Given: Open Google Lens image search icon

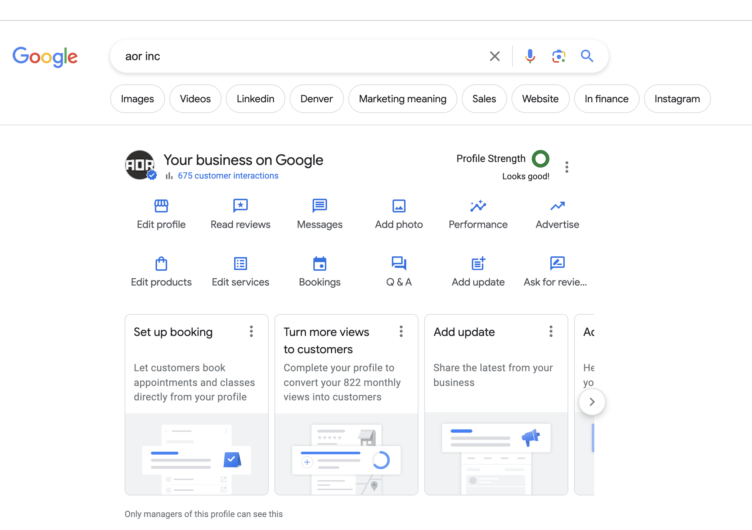Looking at the screenshot, I should tap(559, 56).
